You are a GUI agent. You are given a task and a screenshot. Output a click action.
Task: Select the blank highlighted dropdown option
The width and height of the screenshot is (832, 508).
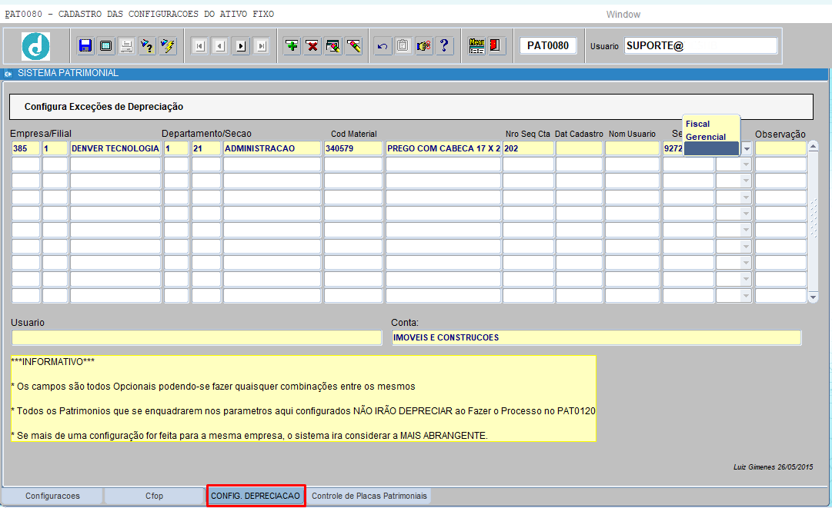pyautogui.click(x=711, y=149)
